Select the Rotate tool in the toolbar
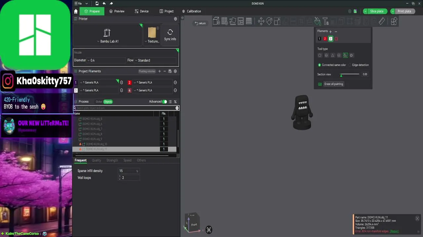This screenshot has width=423, height=237. pos(269,21)
